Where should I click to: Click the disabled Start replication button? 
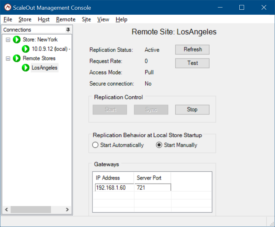[110, 109]
